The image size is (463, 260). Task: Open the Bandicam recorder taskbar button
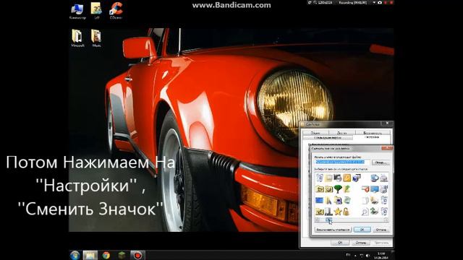[137, 255]
